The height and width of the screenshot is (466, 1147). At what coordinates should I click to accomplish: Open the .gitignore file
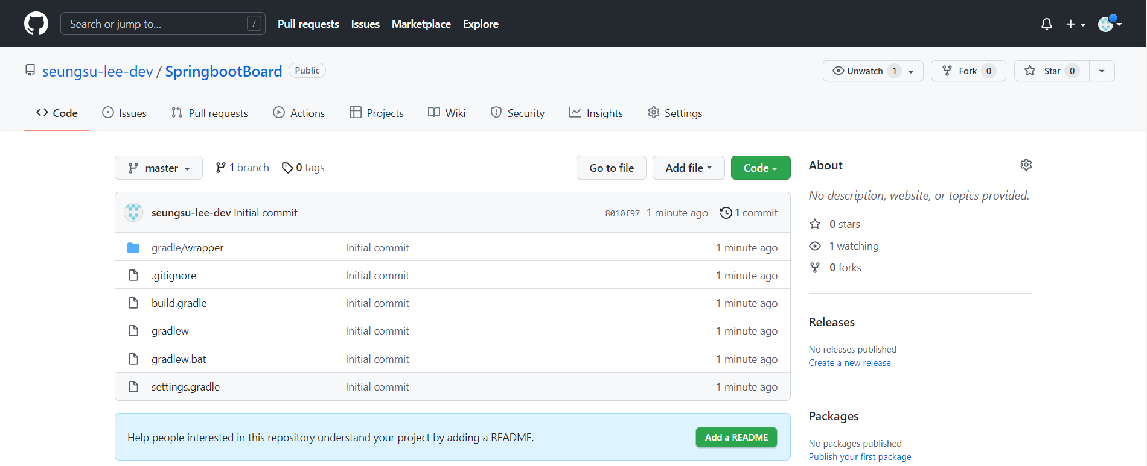(174, 276)
